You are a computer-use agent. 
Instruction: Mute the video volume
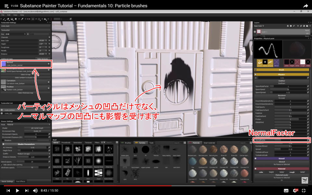35,191
